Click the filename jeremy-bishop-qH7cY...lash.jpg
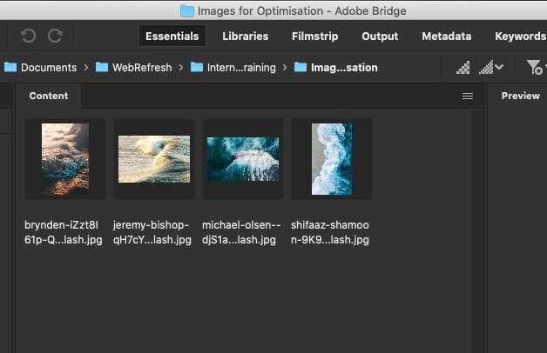547x353 pixels. point(152,232)
